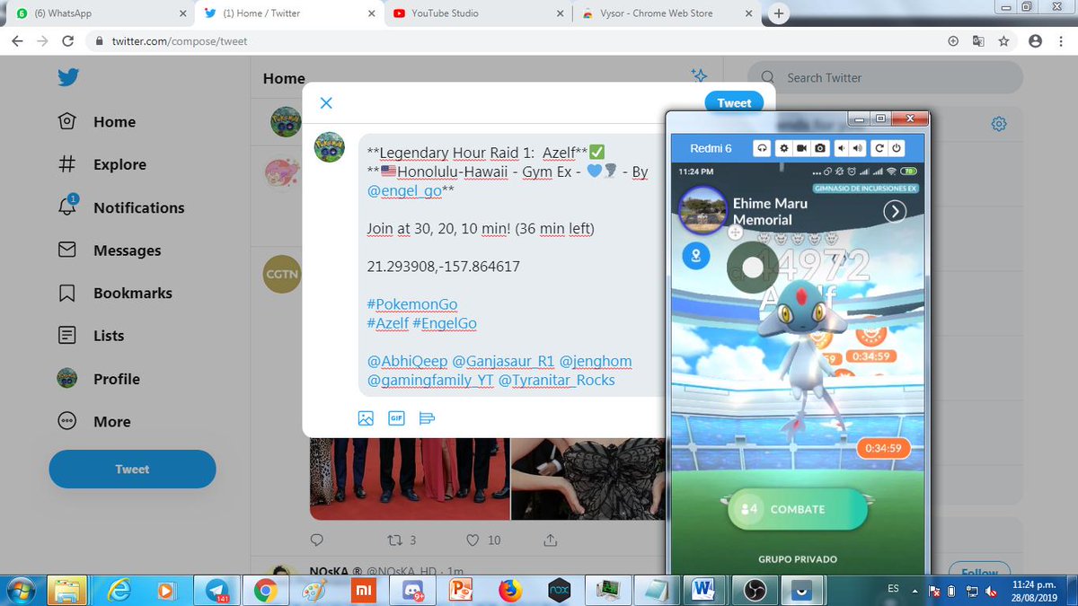Post with the Tweet button in compose dialog
The width and height of the screenshot is (1078, 606).
(x=734, y=103)
